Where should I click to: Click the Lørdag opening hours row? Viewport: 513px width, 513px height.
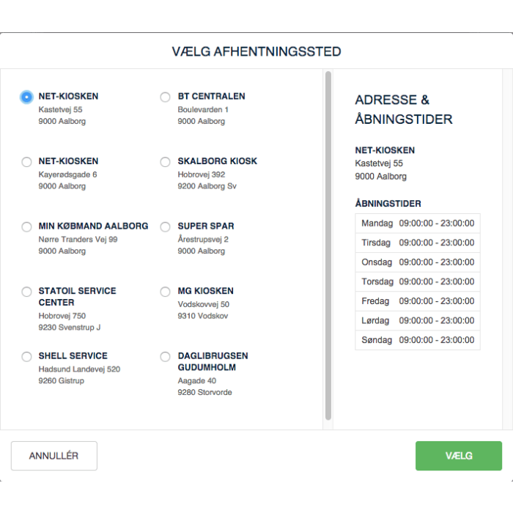coord(418,321)
